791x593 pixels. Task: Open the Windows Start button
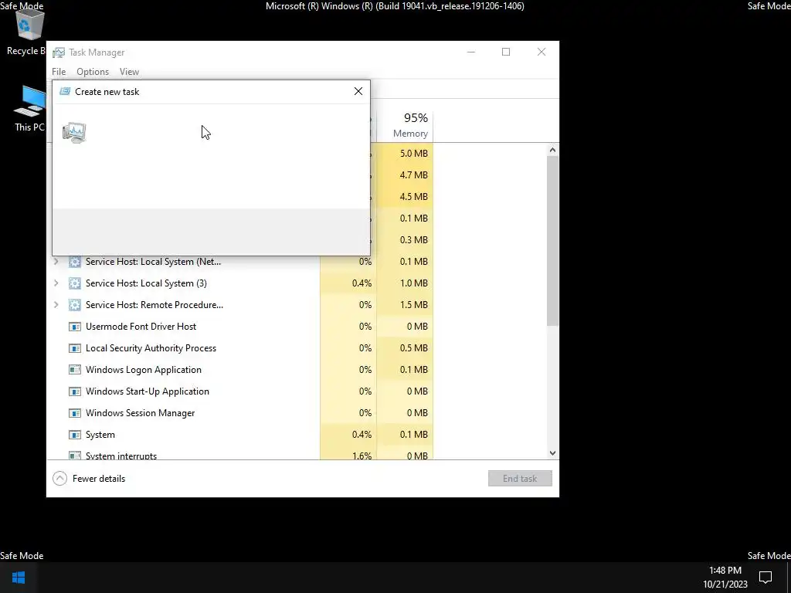pyautogui.click(x=19, y=578)
